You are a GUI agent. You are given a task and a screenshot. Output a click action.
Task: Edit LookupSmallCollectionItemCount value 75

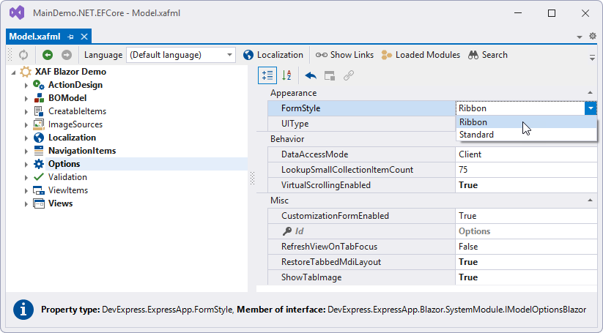point(526,170)
